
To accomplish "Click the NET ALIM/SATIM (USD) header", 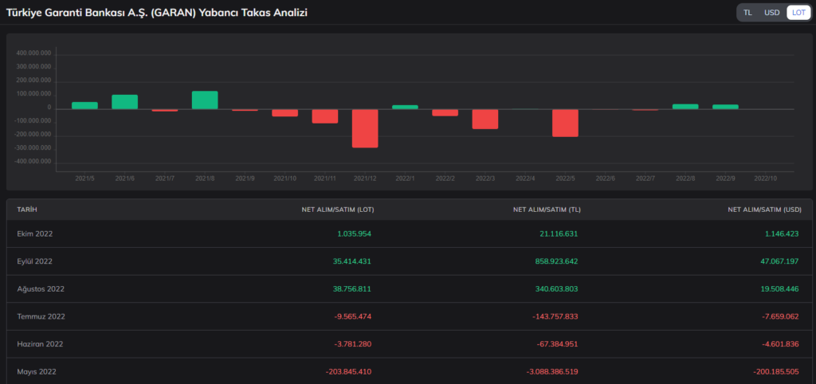I will click(x=764, y=210).
